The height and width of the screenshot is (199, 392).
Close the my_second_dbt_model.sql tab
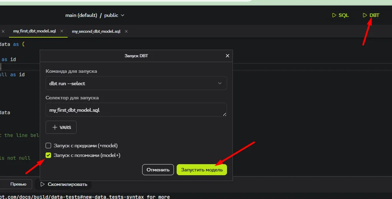[126, 31]
